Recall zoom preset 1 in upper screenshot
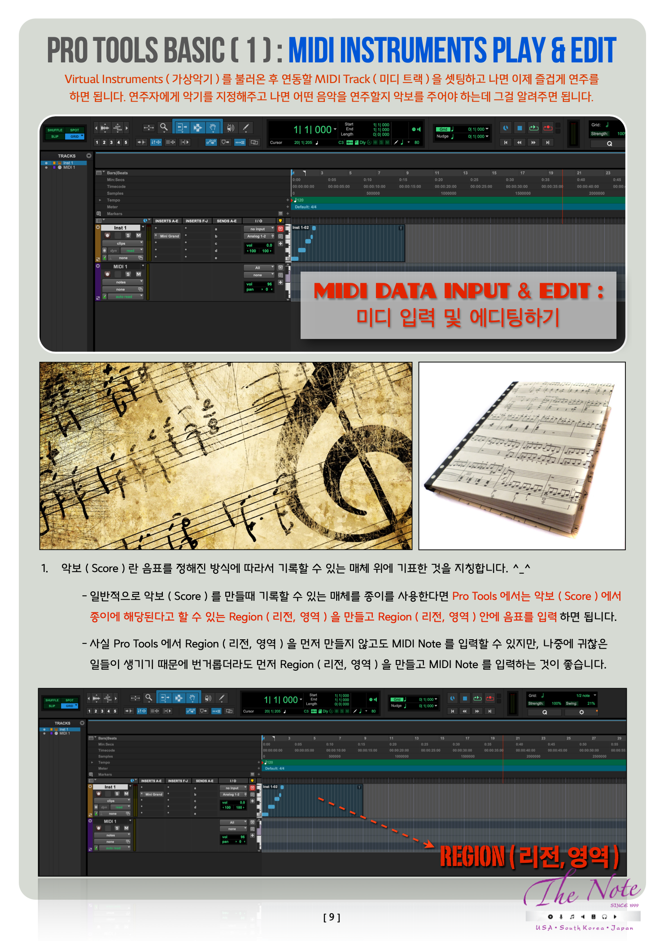 (97, 142)
